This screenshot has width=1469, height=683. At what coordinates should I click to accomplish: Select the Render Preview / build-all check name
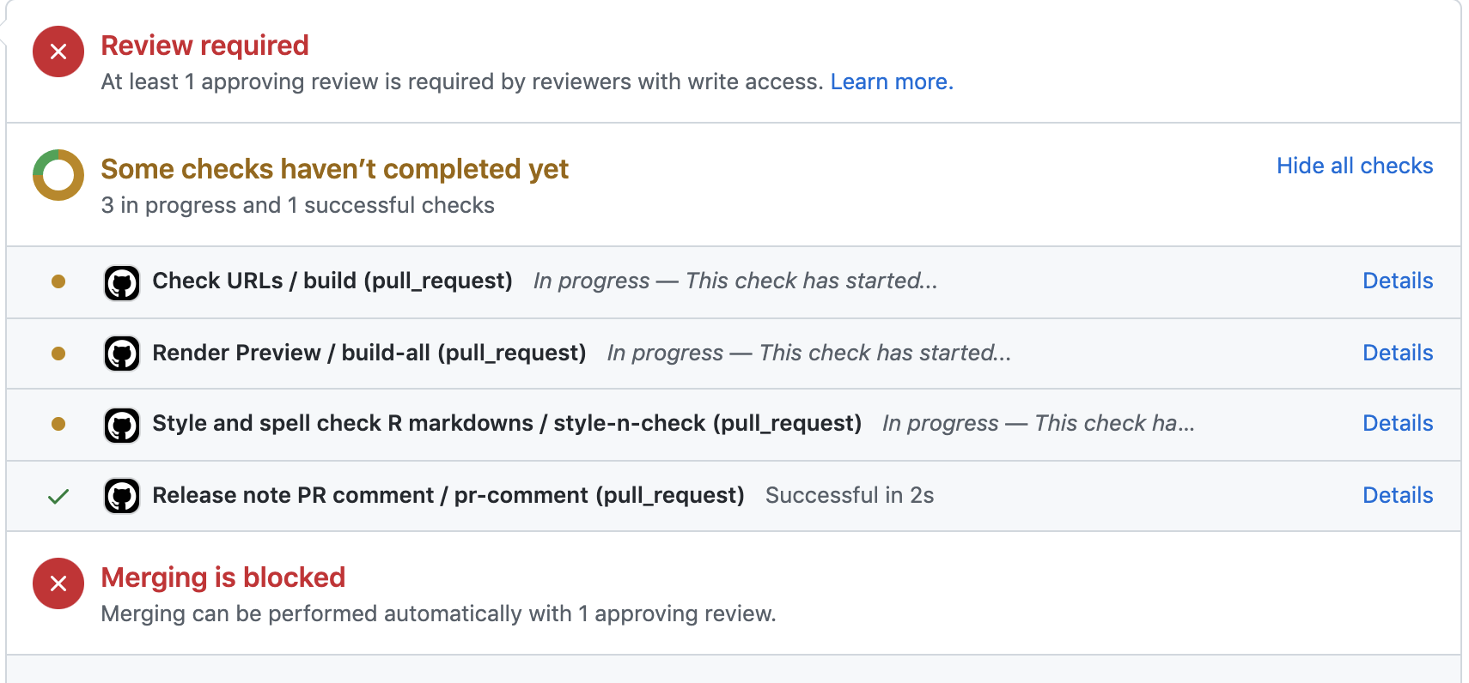pos(369,354)
